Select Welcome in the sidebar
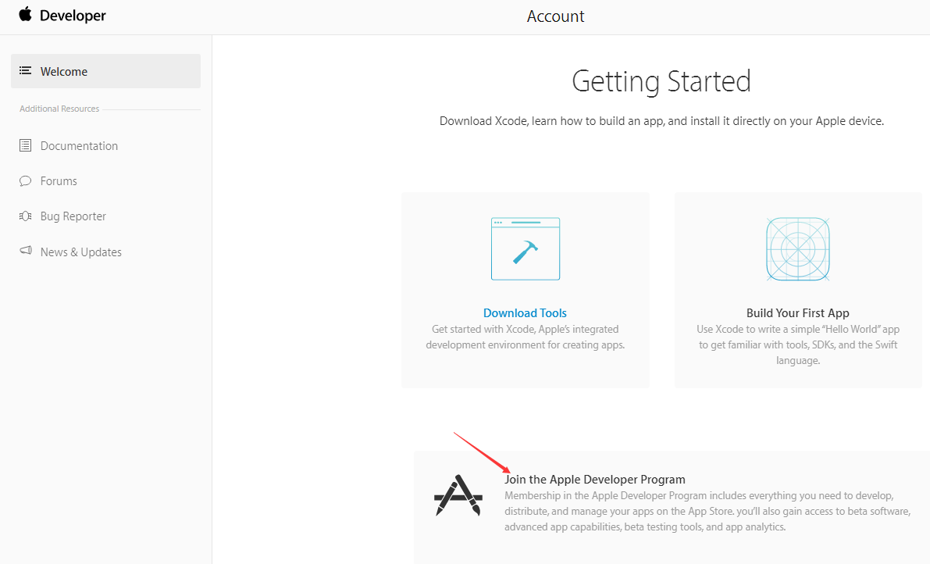 [64, 72]
